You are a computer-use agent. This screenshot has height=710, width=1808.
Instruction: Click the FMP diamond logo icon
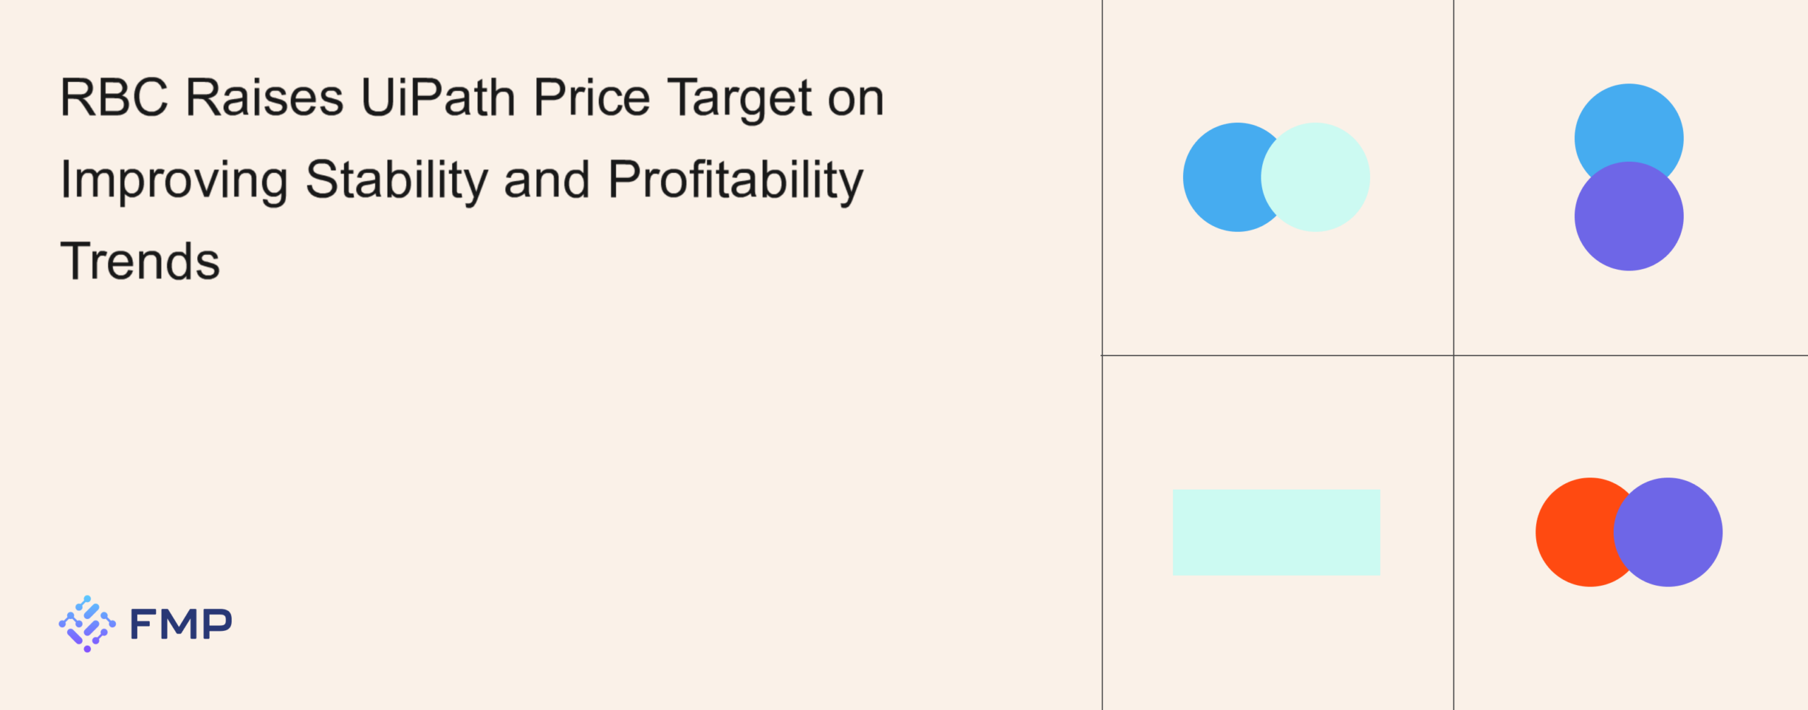click(87, 624)
